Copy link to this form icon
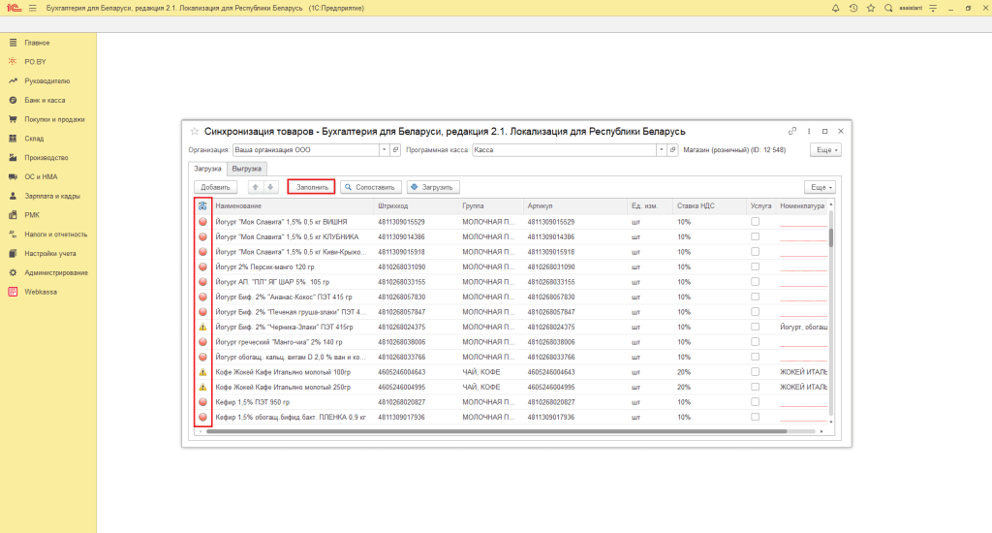992x533 pixels. tap(792, 131)
